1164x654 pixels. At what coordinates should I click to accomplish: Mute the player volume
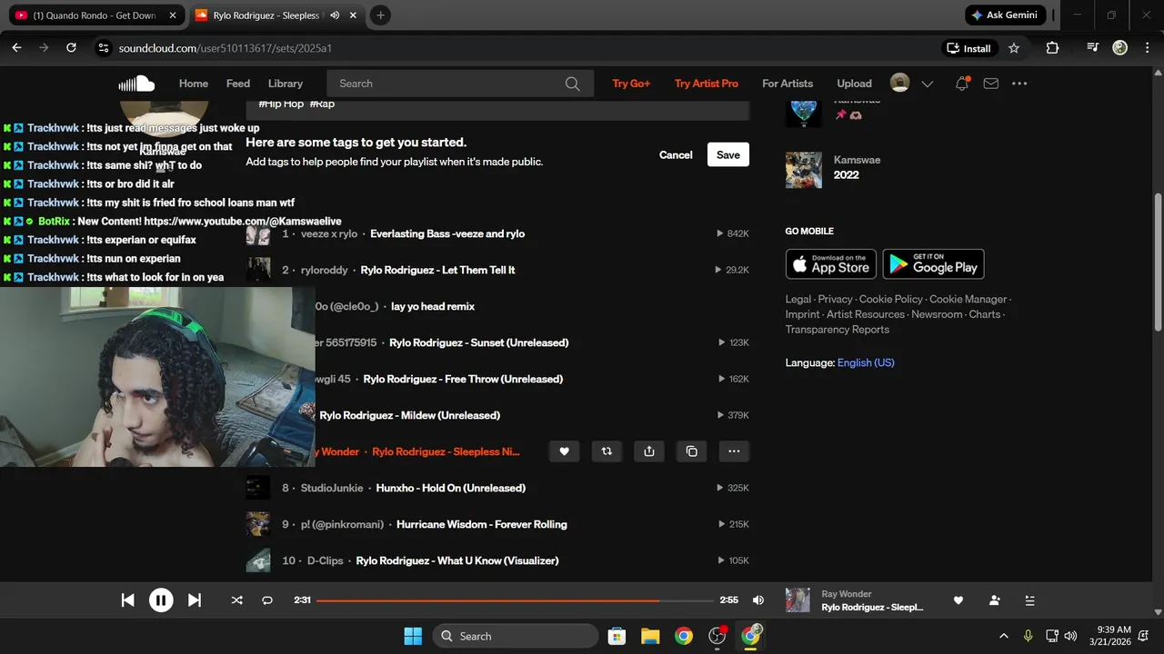pos(758,600)
